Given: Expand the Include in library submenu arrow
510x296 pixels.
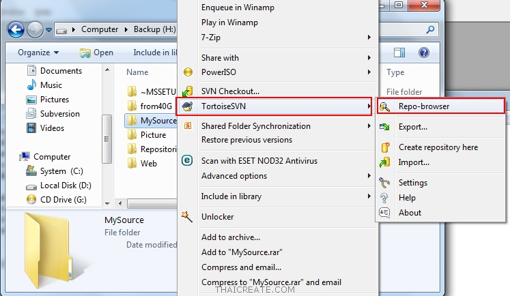Looking at the screenshot, I should 369,196.
